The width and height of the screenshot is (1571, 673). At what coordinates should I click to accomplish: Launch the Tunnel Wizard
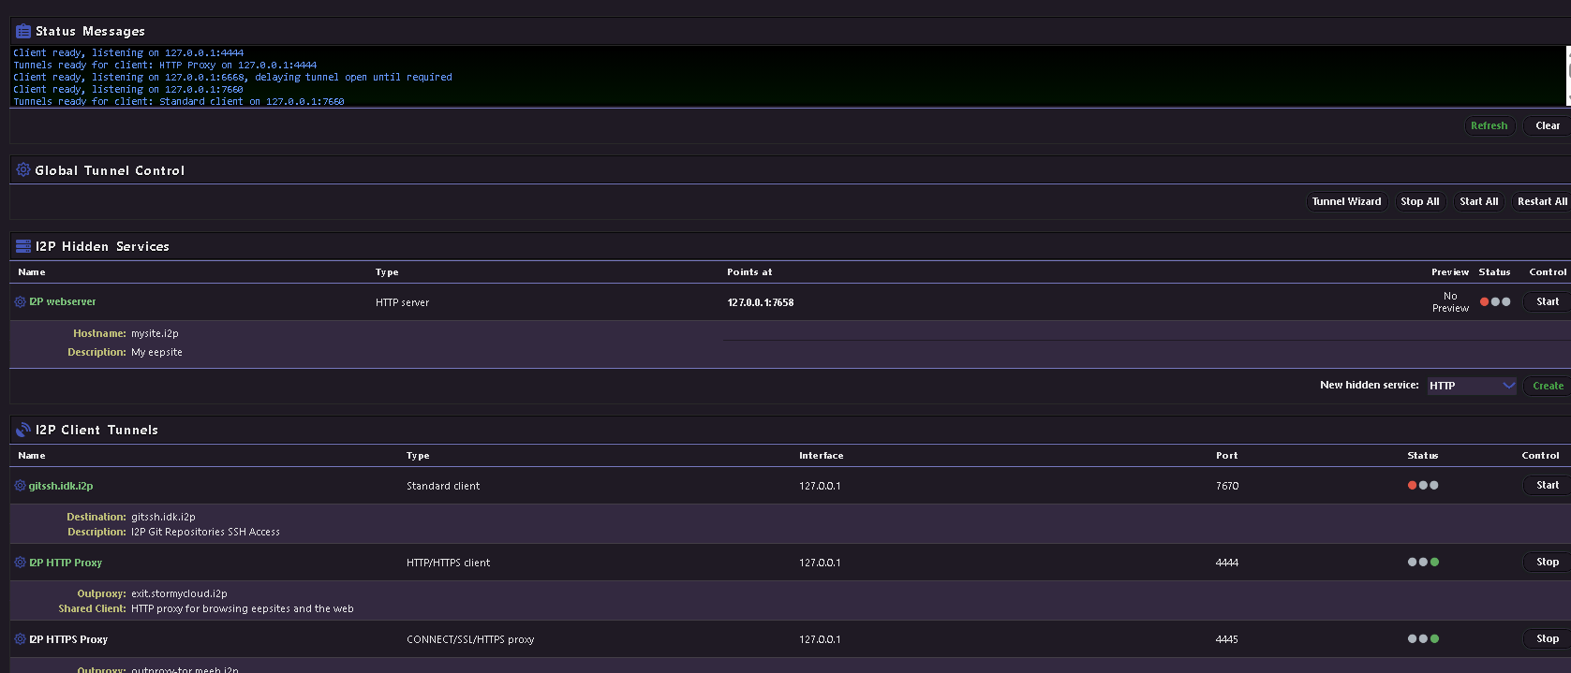(1346, 201)
